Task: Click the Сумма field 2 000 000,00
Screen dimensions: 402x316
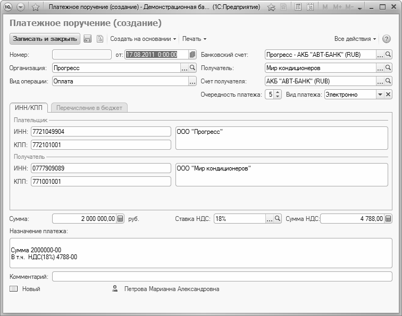Action: click(x=85, y=219)
